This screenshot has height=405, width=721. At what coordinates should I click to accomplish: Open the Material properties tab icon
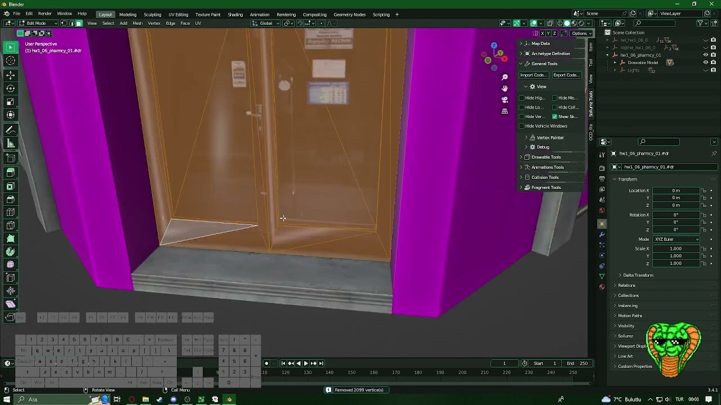coord(602,287)
